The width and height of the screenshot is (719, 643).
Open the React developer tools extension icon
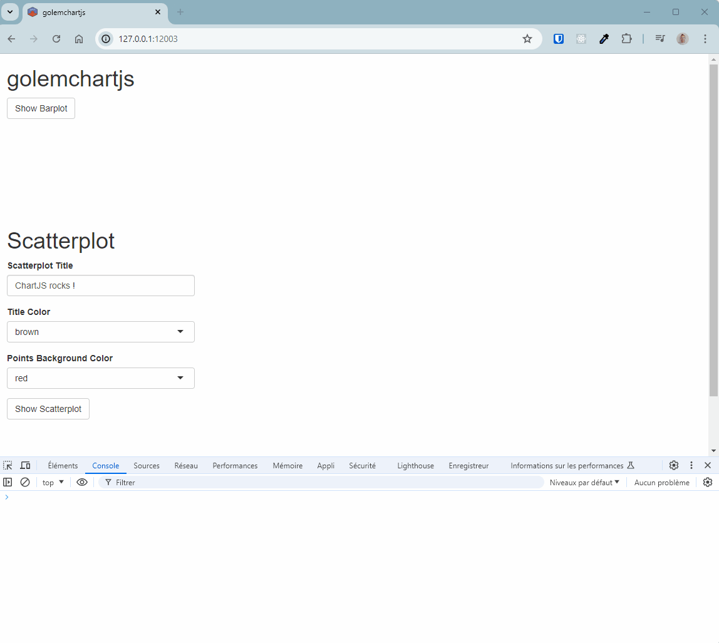point(581,39)
